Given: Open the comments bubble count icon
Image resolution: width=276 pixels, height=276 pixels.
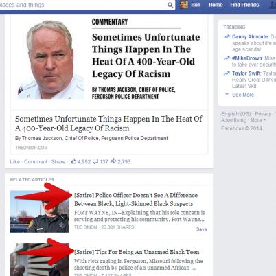Looking at the screenshot, I should coord(95,161).
